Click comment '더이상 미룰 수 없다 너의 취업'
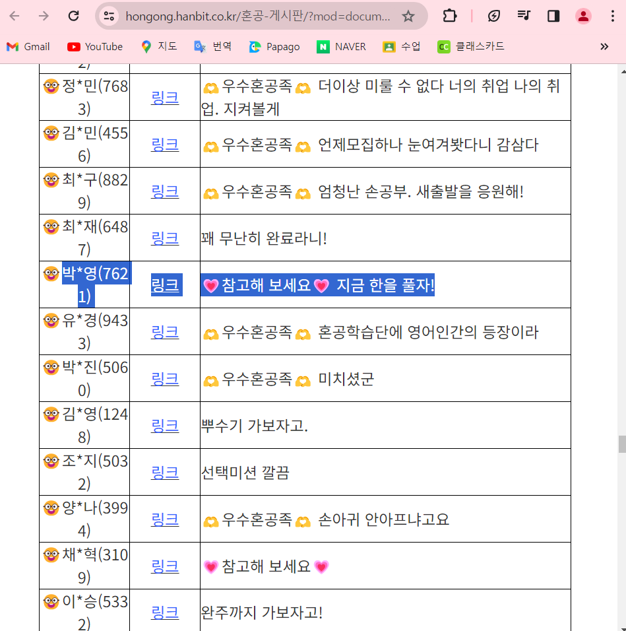The width and height of the screenshot is (626, 631). [414, 86]
